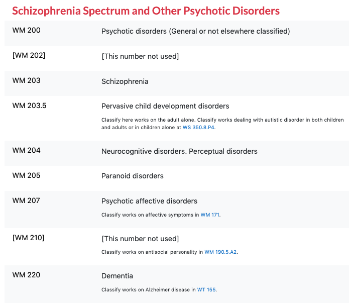349x307 pixels.
Task: Follow the WM 171 link
Action: pyautogui.click(x=210, y=215)
